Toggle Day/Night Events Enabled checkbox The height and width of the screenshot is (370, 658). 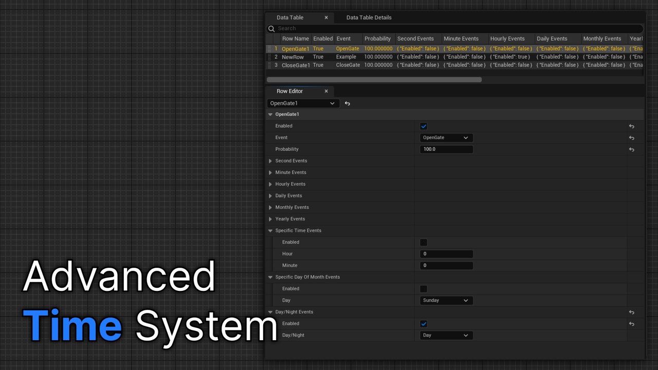tap(424, 324)
